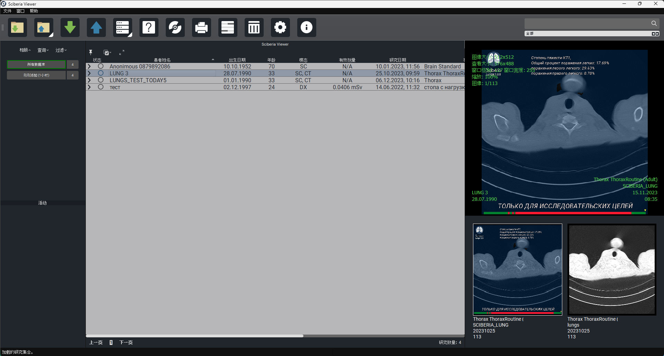The image size is (664, 356).
Task: Open the server list toolbar icon
Action: [x=122, y=27]
